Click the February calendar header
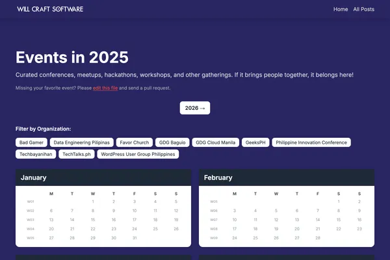390x260 pixels. (287, 177)
